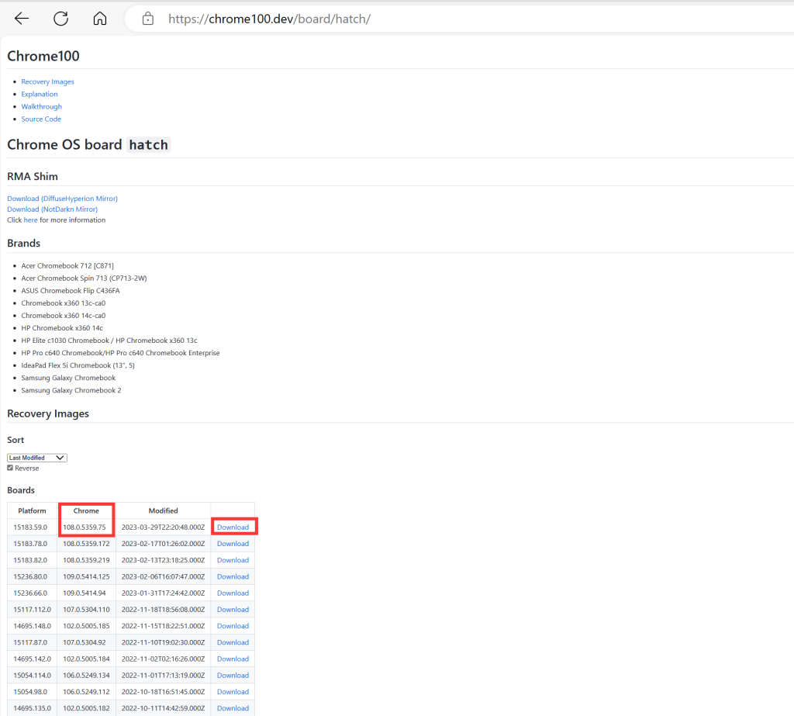Download image for platform 15117.87.0
The width and height of the screenshot is (794, 716).
pos(233,642)
